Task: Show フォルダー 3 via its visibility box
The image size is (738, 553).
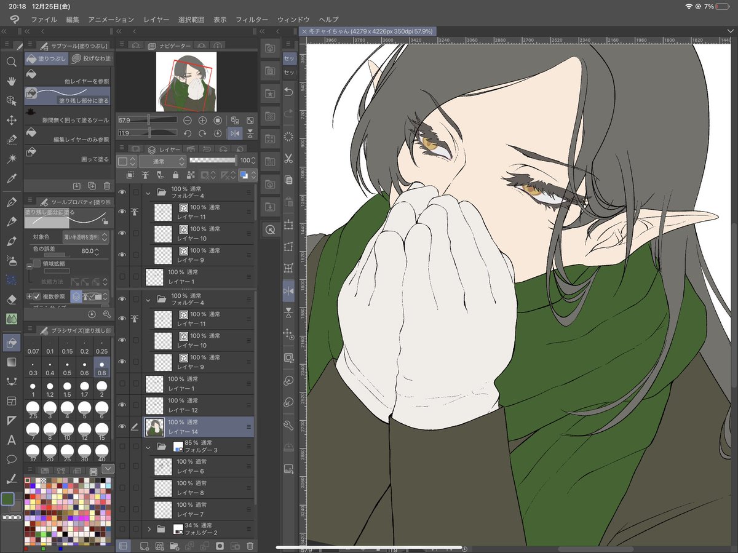Action: (x=122, y=447)
